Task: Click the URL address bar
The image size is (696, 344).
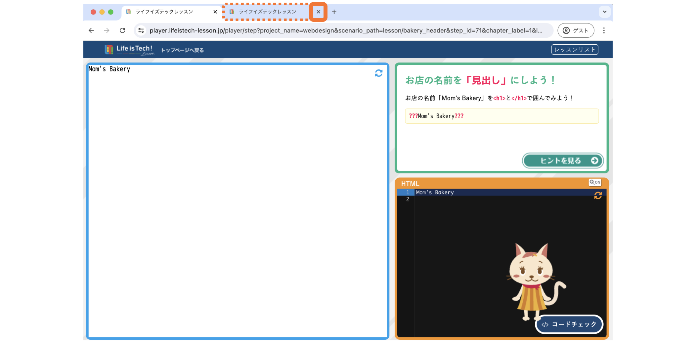Action: click(x=346, y=30)
